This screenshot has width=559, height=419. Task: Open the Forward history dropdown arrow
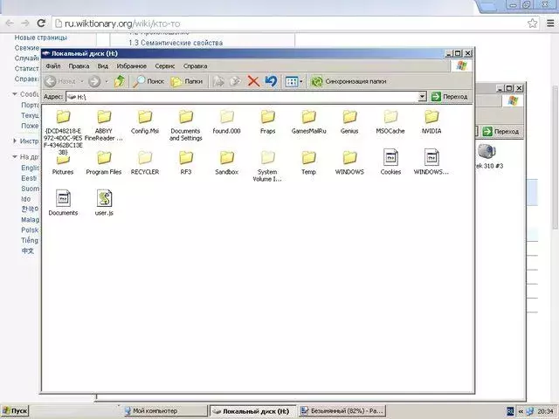click(107, 81)
